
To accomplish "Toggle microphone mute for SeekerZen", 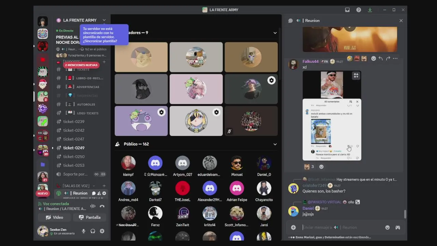I will point(83,231).
